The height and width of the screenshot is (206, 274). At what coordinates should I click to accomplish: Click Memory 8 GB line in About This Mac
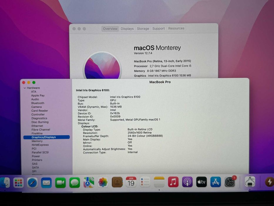coord(155,71)
